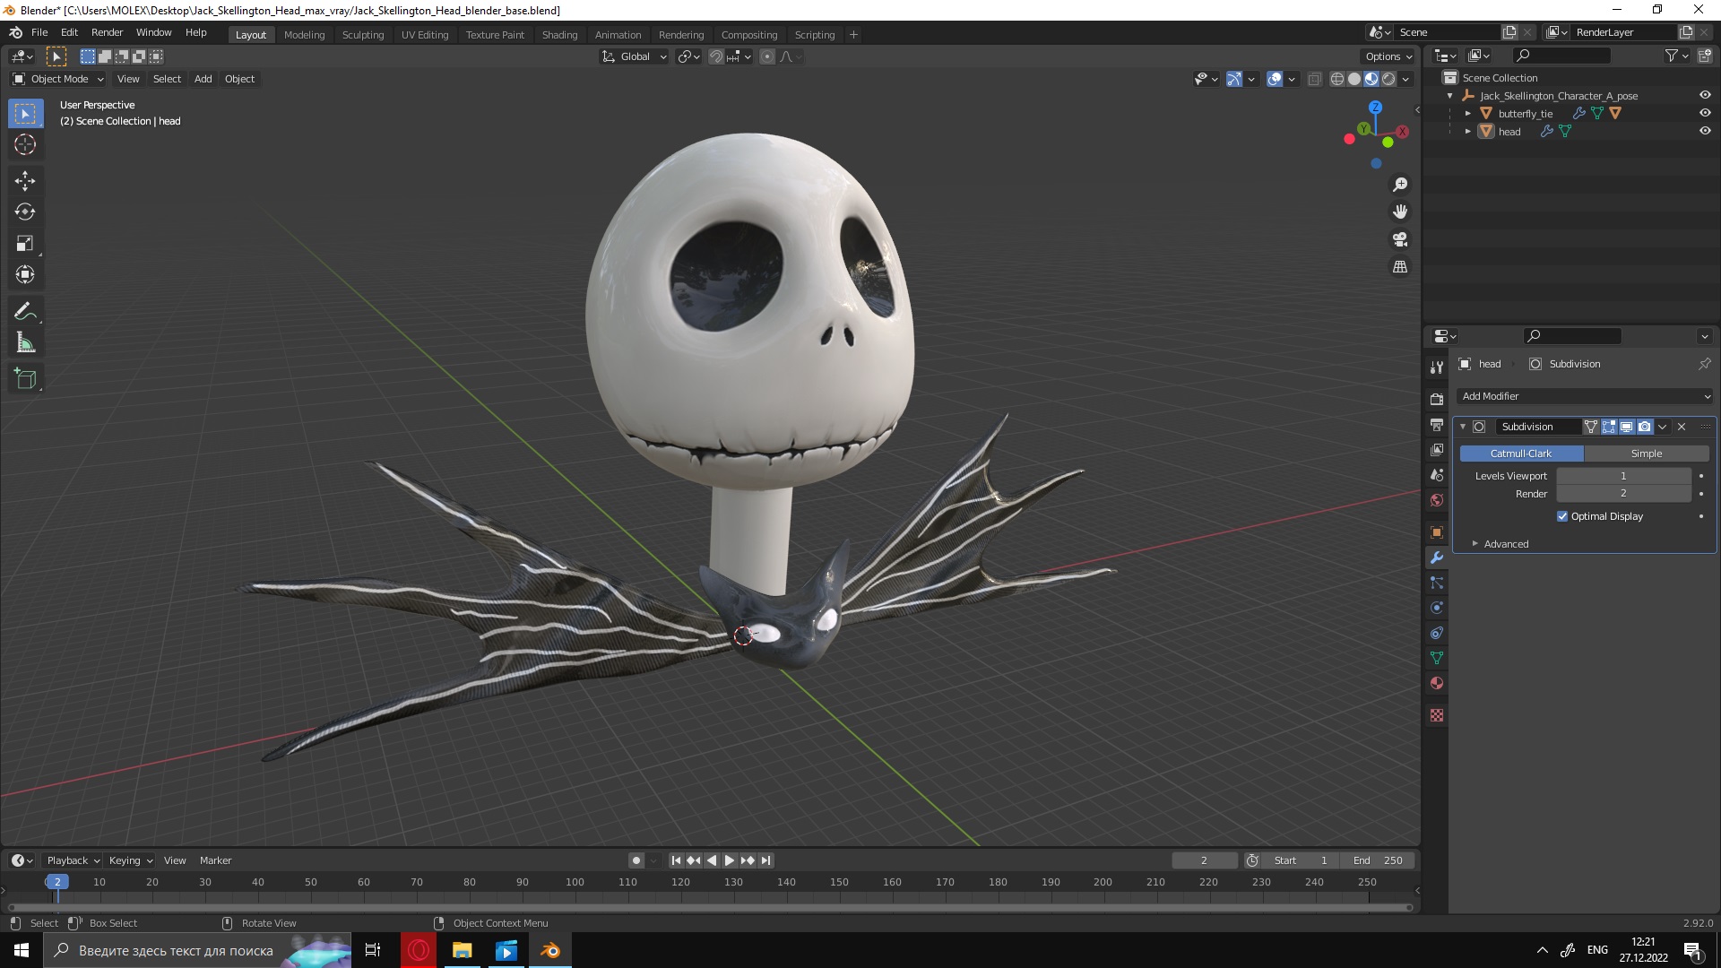Switch to orthographic grid view icon
This screenshot has height=968, width=1721.
coord(1399,267)
